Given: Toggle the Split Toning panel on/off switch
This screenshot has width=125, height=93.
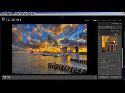Looking at the screenshot, I should coord(99,30).
